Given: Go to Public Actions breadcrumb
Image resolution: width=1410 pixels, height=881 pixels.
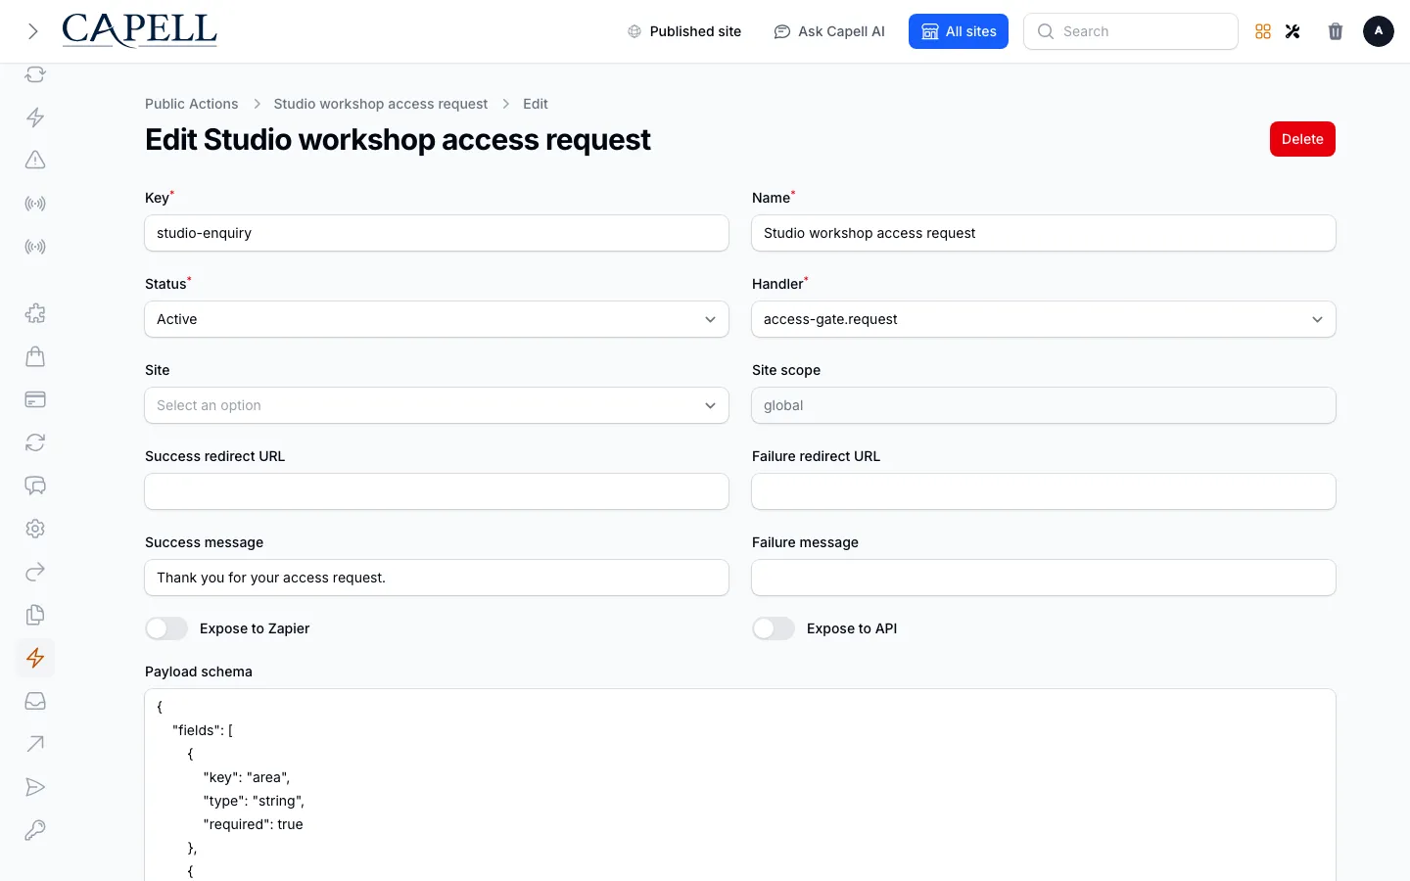Looking at the screenshot, I should pos(192,104).
